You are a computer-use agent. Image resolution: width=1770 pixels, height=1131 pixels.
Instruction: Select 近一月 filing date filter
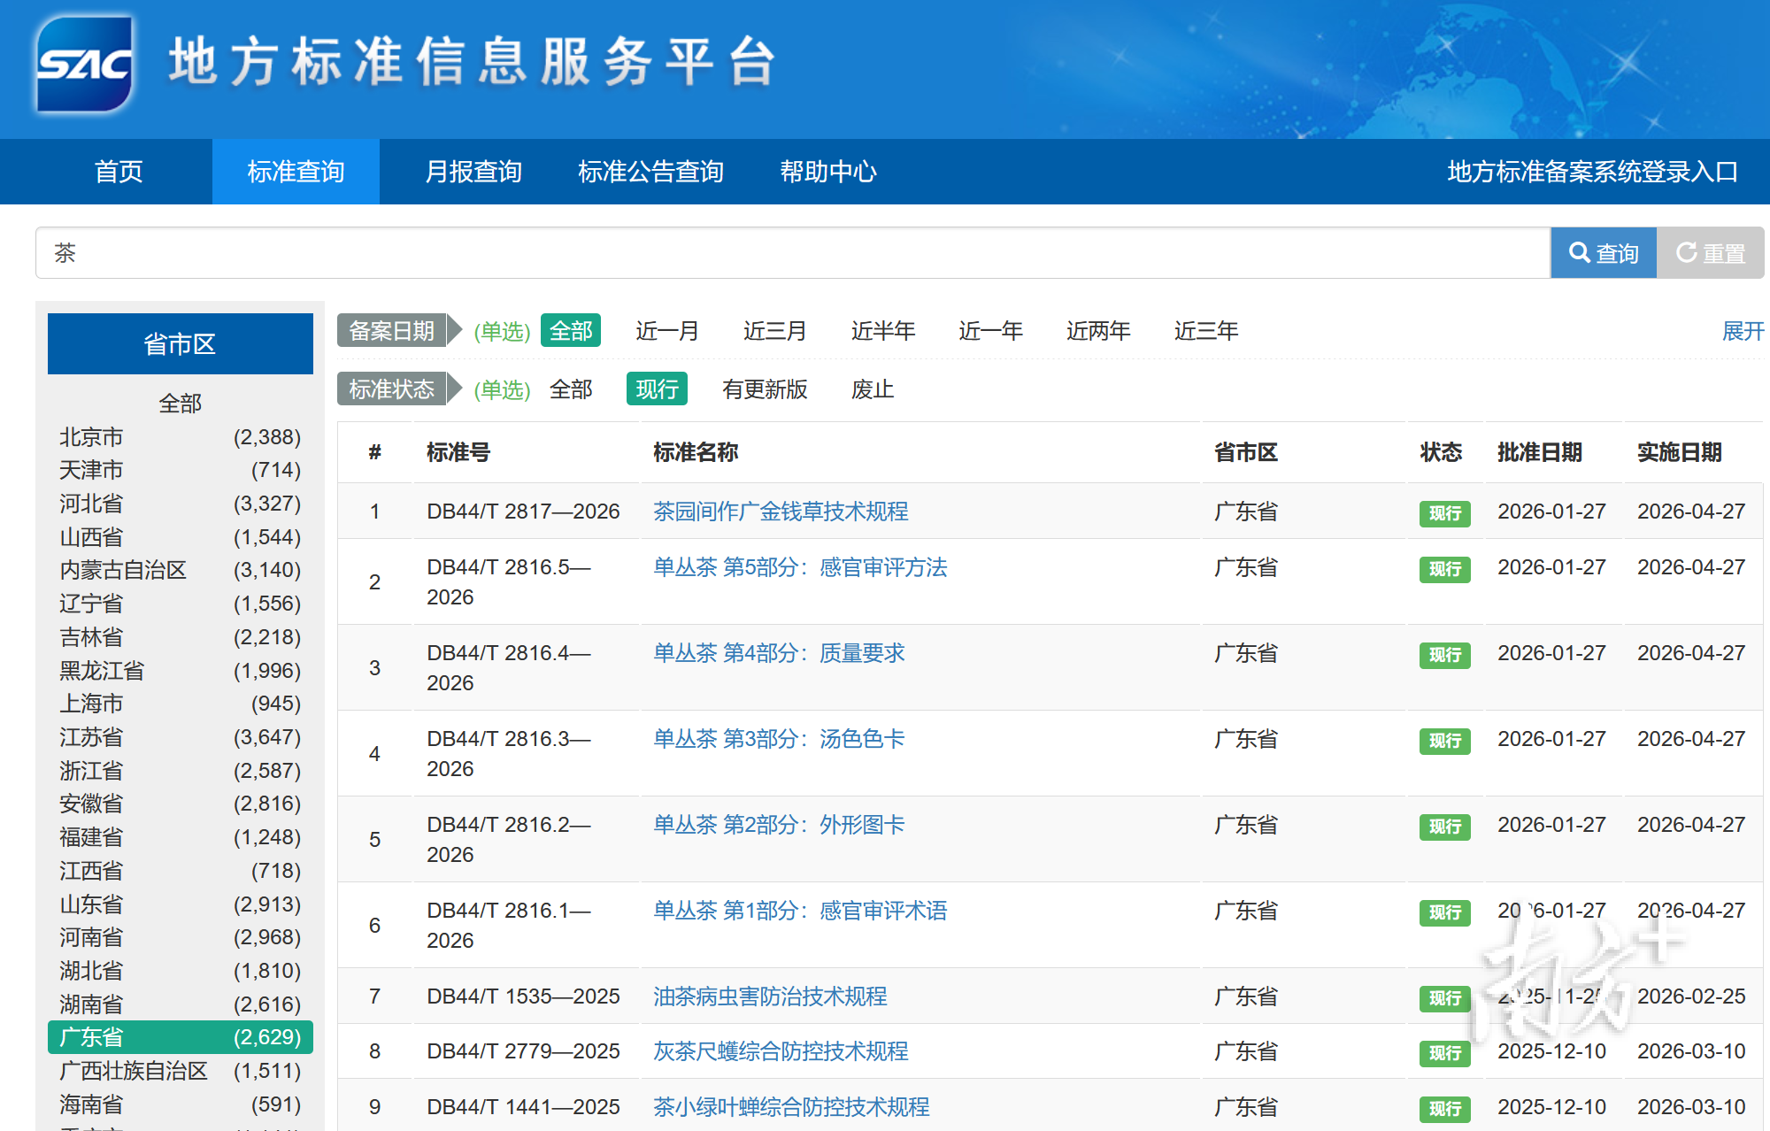[667, 331]
